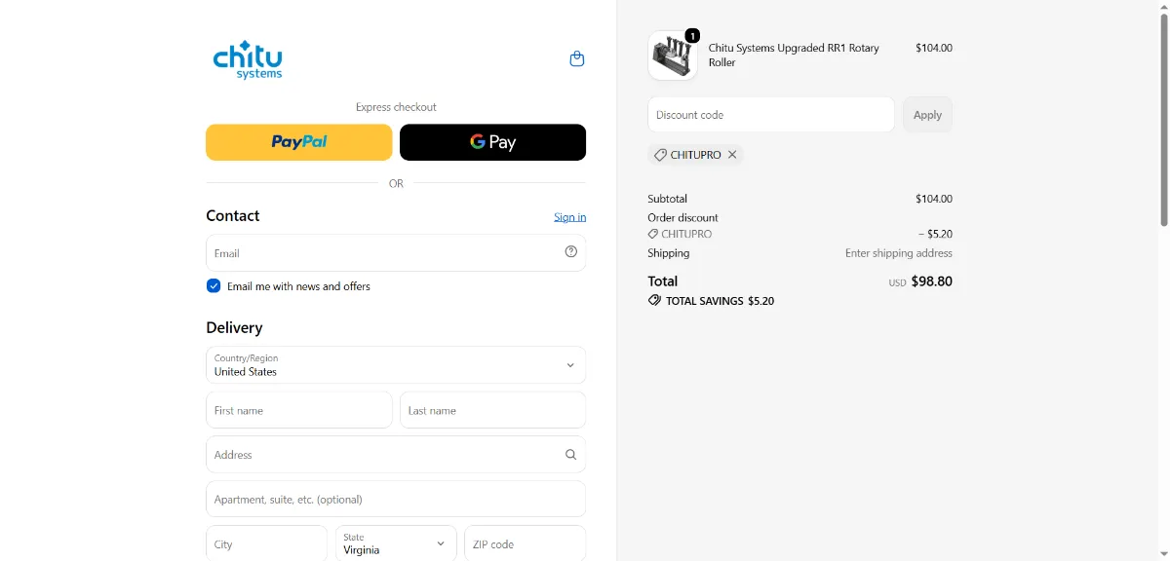1170x561 pixels.
Task: Focus the Address field
Action: 396,455
